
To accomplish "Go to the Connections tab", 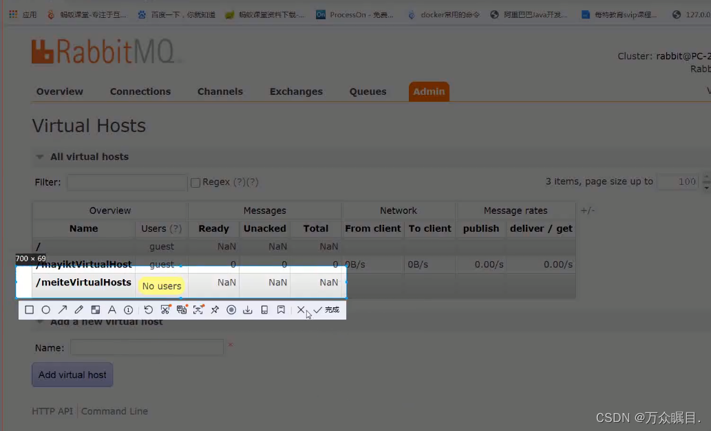I will [140, 91].
